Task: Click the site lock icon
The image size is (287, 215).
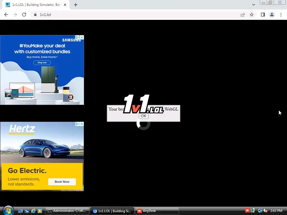Action: click(x=35, y=15)
